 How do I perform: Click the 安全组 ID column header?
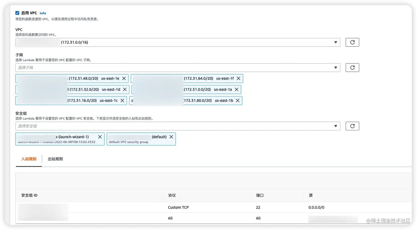point(29,195)
